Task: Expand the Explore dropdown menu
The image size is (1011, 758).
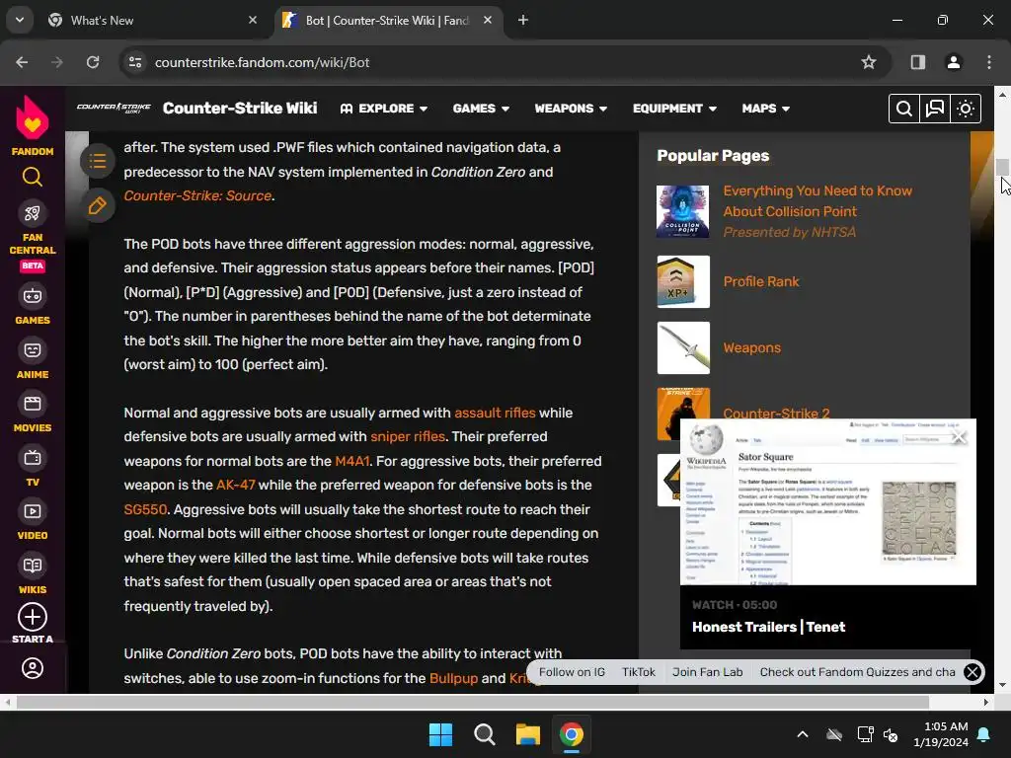Action: click(384, 109)
